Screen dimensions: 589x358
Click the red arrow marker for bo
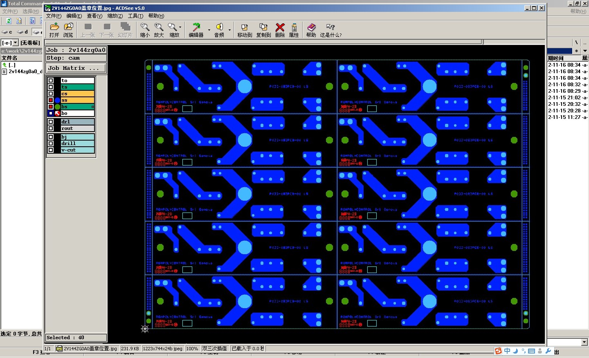pyautogui.click(x=57, y=113)
